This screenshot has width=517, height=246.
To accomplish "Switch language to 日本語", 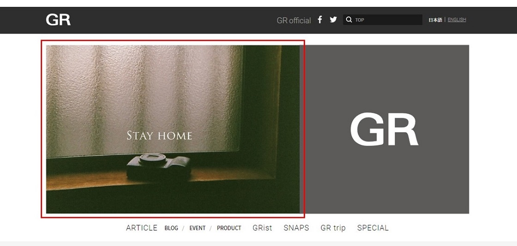I will (435, 20).
